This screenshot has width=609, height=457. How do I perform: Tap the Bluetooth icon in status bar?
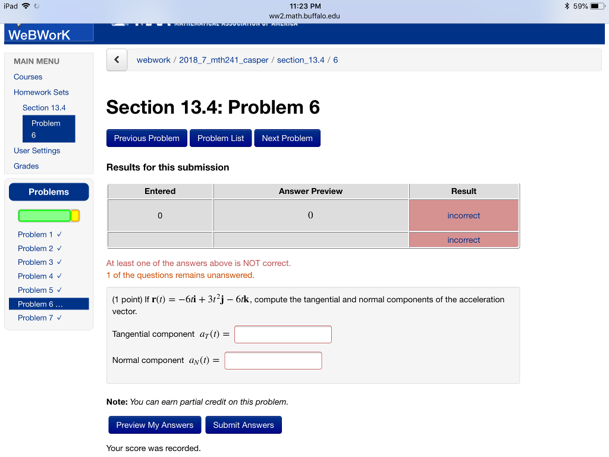pyautogui.click(x=567, y=6)
